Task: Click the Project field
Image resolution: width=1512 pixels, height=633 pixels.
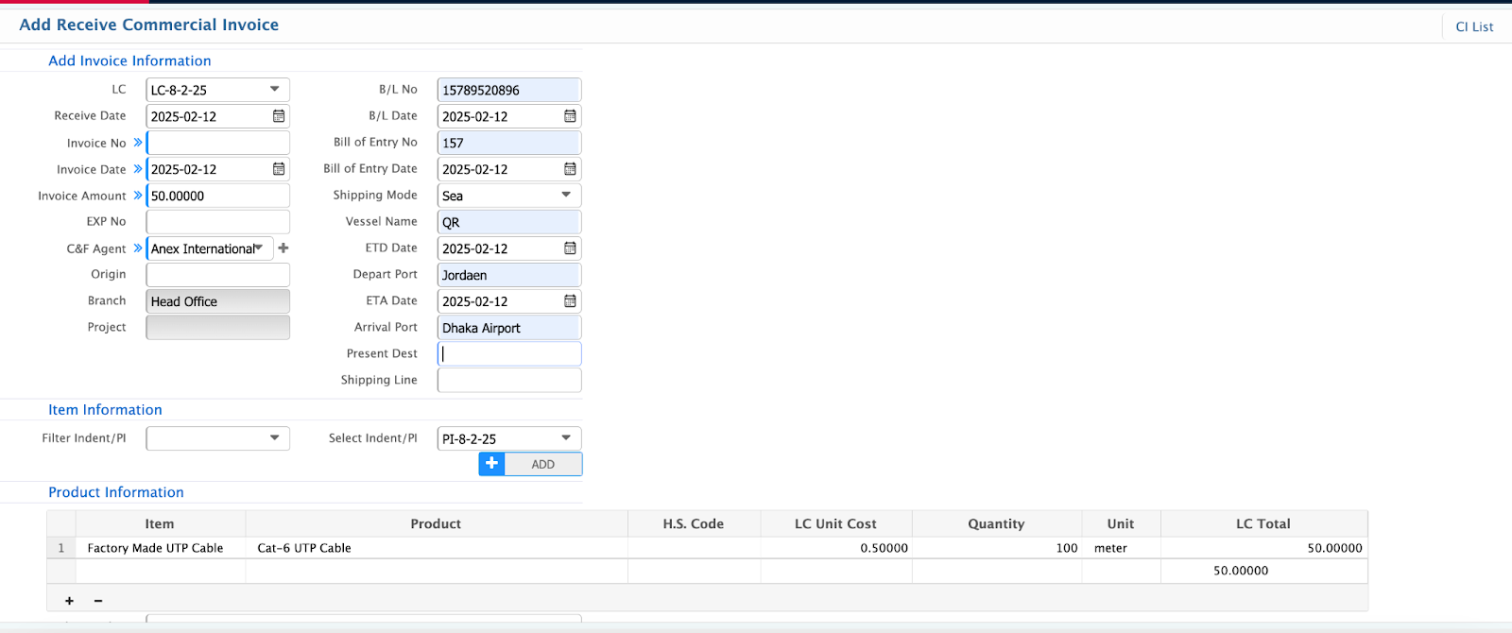Action: click(x=217, y=328)
